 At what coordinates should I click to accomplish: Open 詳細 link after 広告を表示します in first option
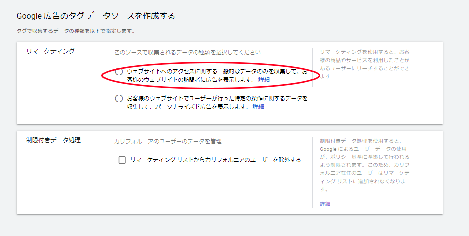264,80
